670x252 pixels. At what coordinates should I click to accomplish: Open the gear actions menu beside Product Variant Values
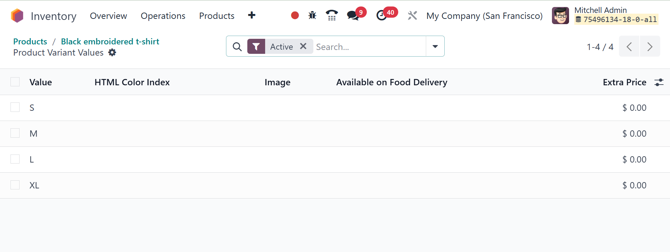[112, 52]
